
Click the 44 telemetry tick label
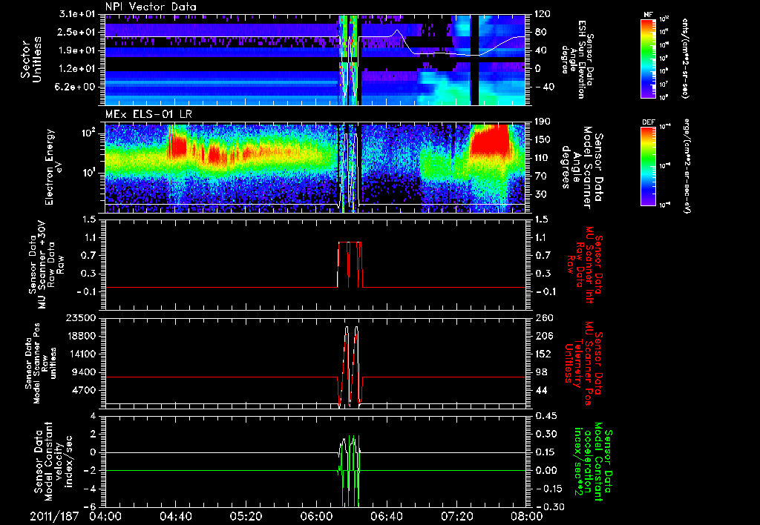pos(540,390)
